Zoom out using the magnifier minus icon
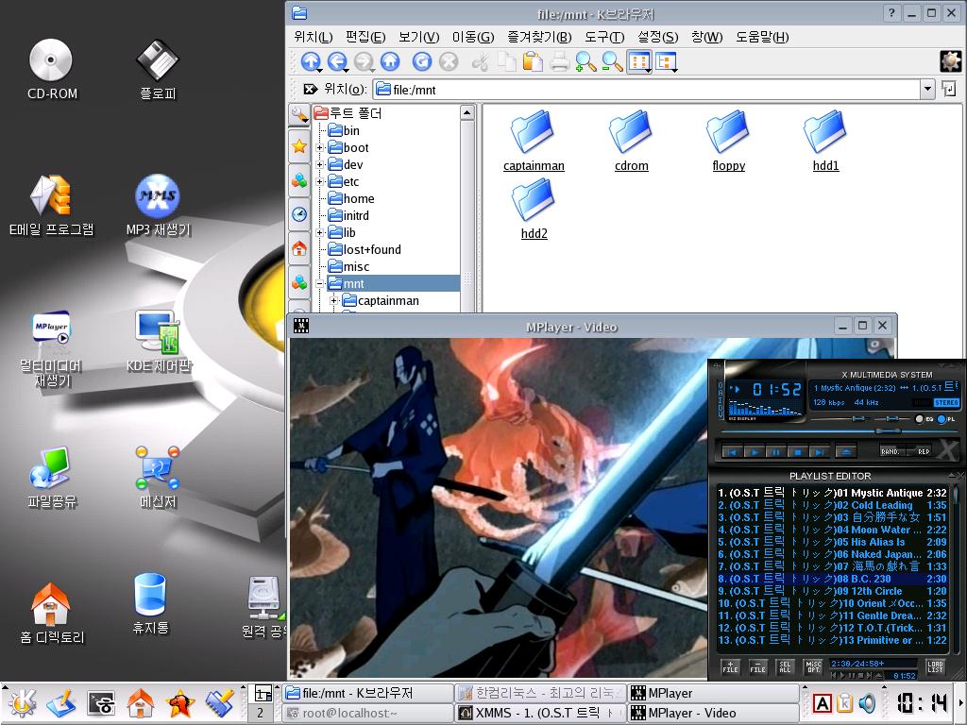This screenshot has width=967, height=725. click(612, 61)
